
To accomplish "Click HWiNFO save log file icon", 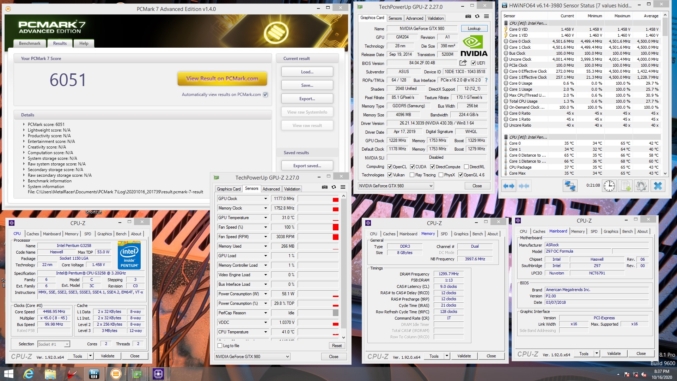I will 626,186.
